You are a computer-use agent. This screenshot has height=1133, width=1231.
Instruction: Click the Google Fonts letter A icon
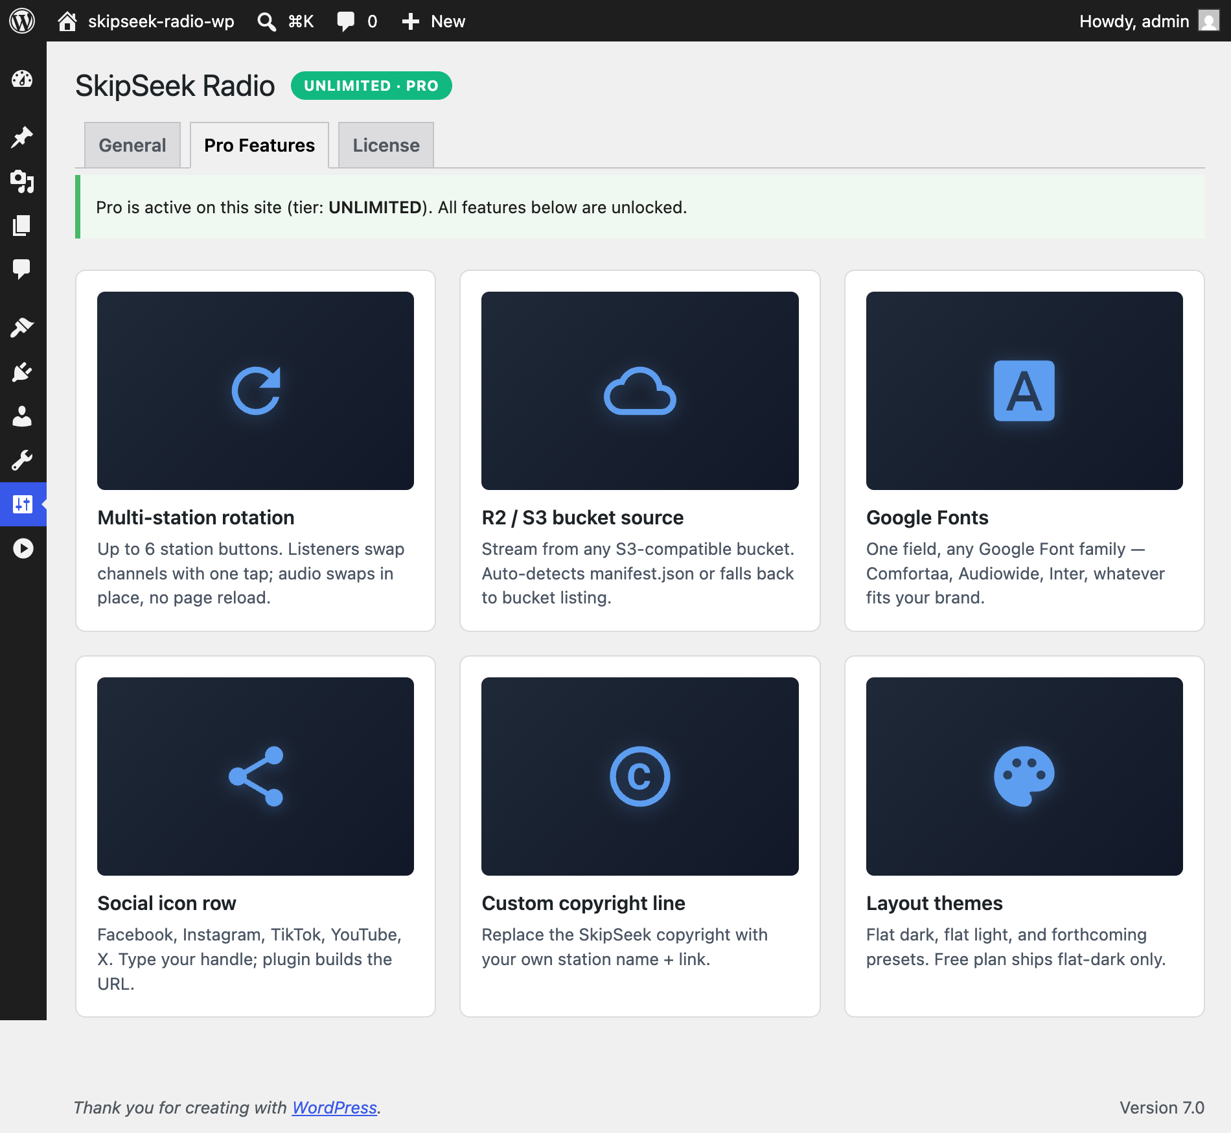(x=1024, y=391)
